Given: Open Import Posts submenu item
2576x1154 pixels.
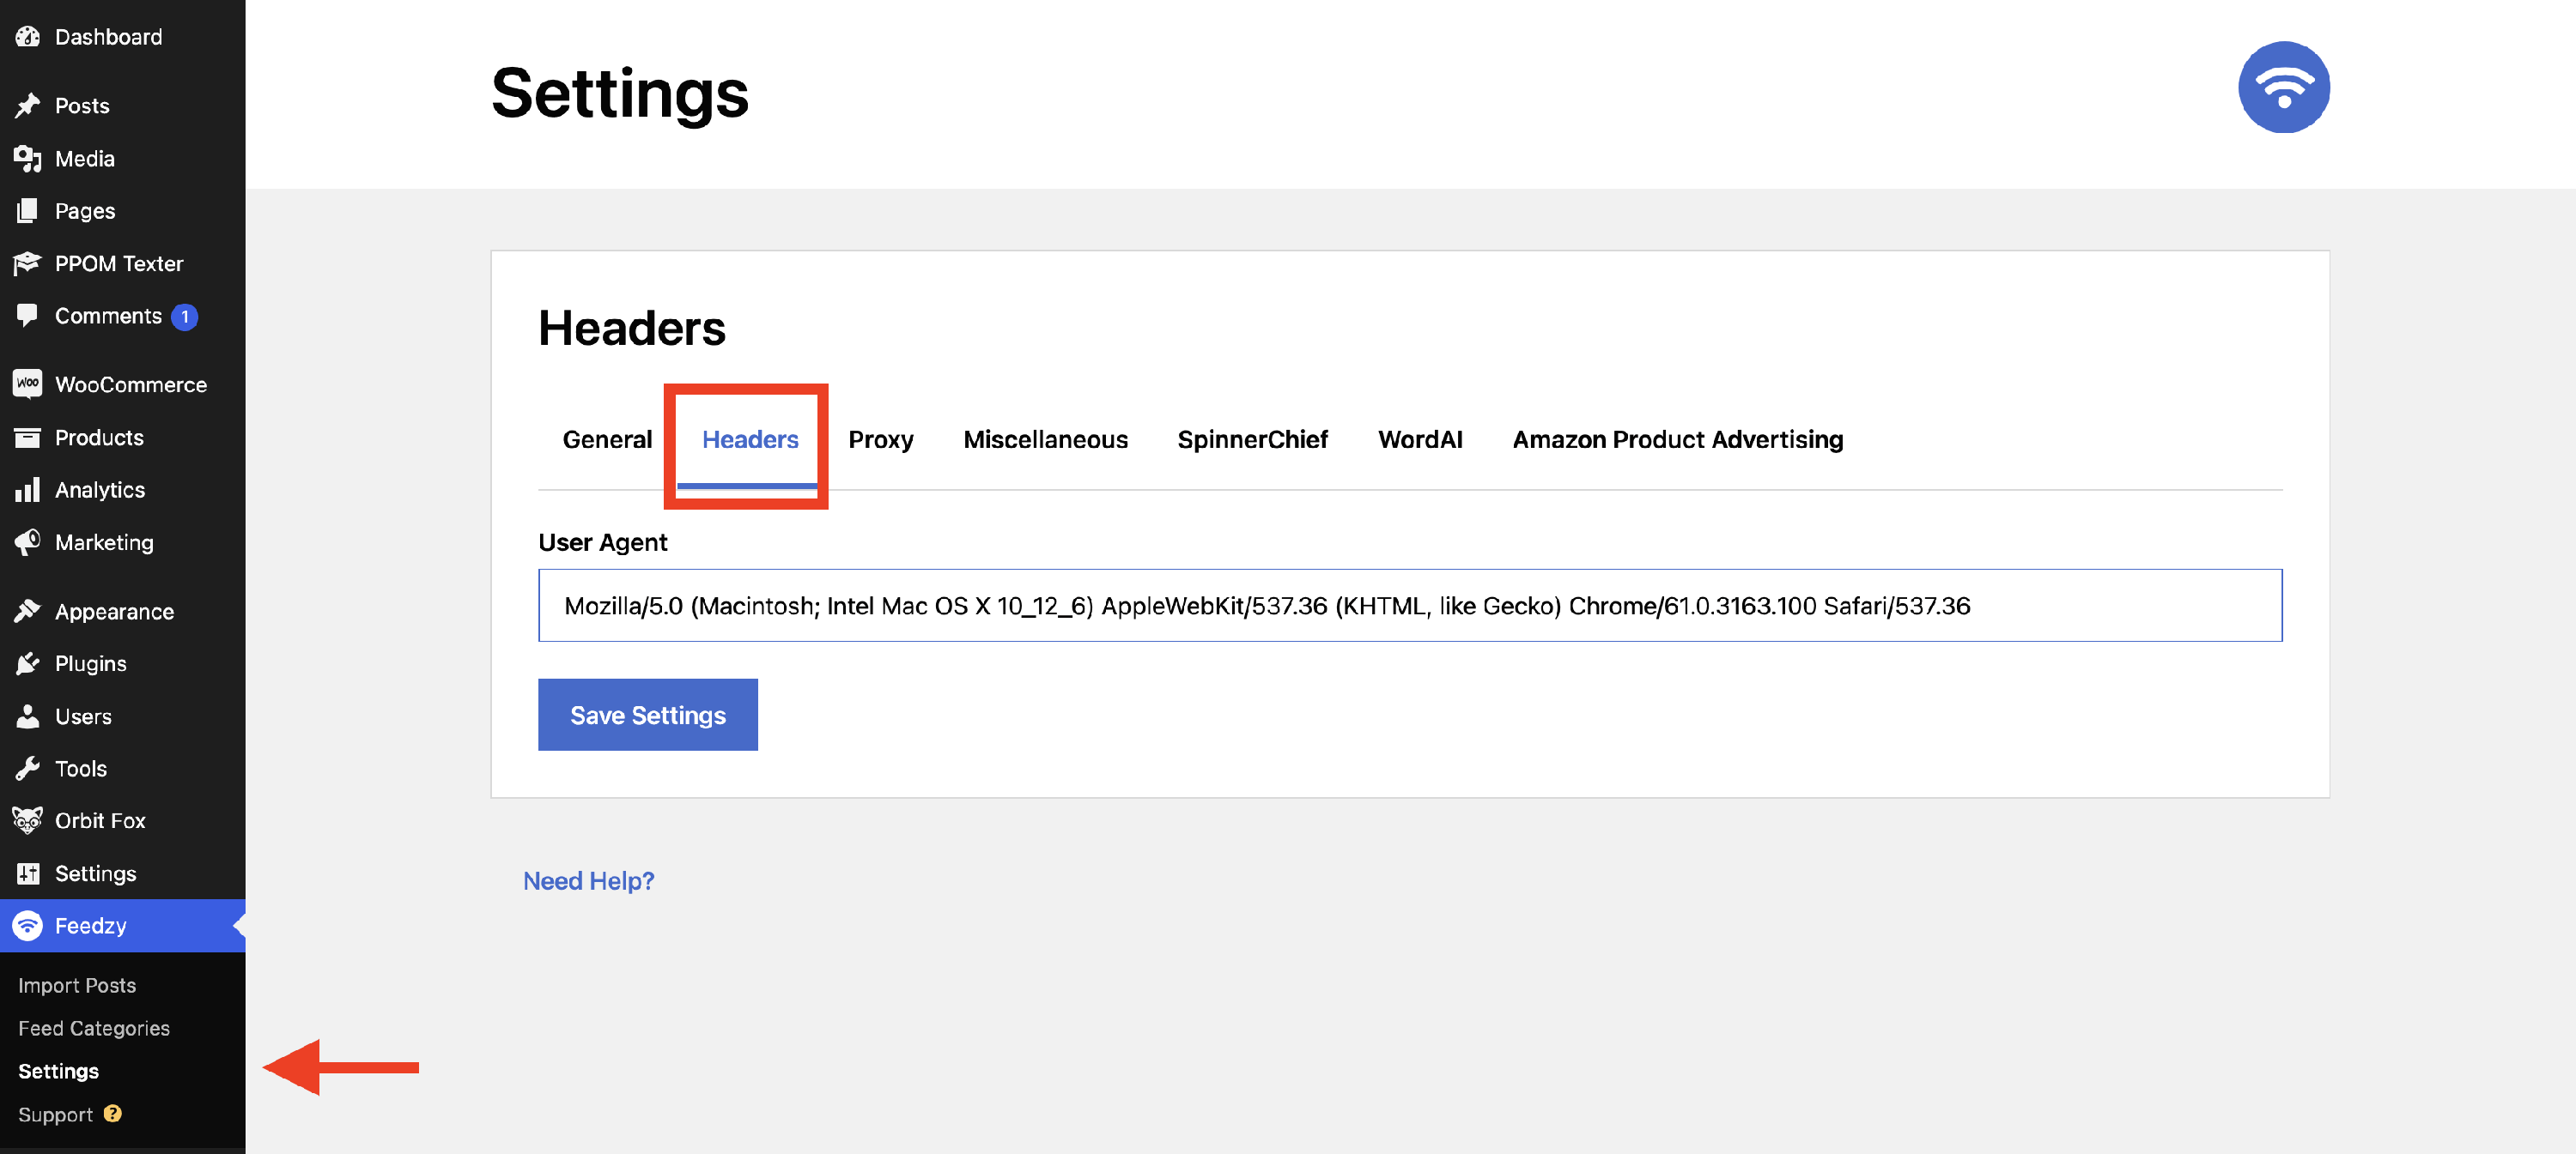Looking at the screenshot, I should [x=77, y=985].
